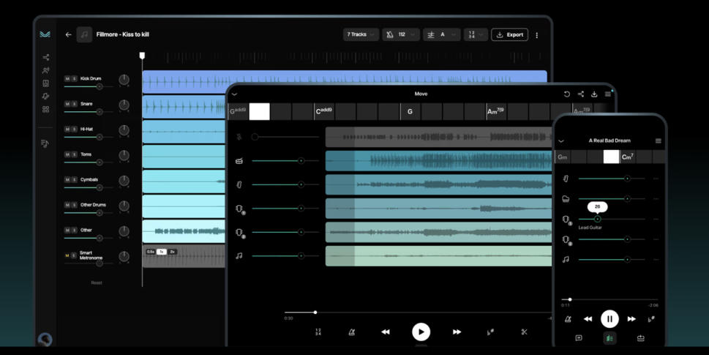Click the Lead Guitar volume slider
The width and height of the screenshot is (709, 355).
pos(598,219)
